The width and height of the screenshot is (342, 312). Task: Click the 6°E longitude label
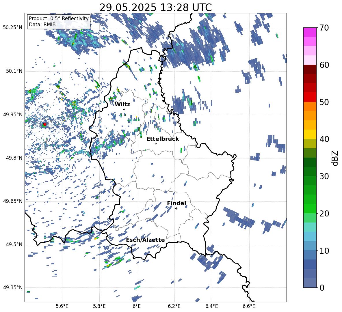(x=137, y=306)
